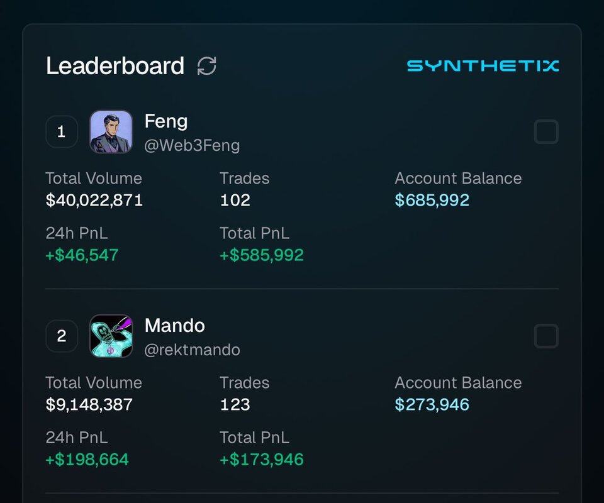The width and height of the screenshot is (604, 503).
Task: Open the @rektmando handle link
Action: click(192, 350)
